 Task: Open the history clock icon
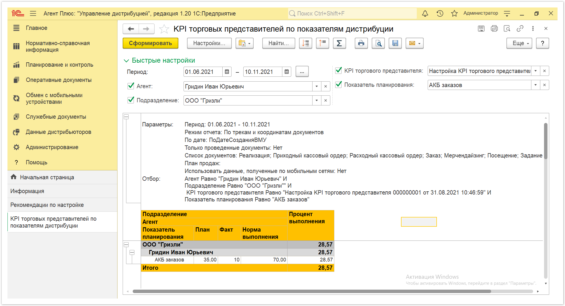pos(440,14)
